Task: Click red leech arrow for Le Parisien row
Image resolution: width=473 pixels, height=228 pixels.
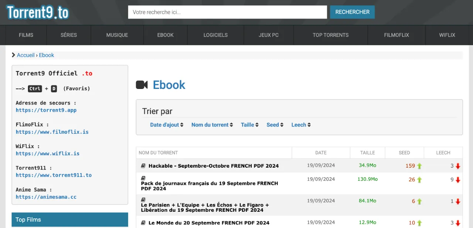Action: (x=458, y=202)
